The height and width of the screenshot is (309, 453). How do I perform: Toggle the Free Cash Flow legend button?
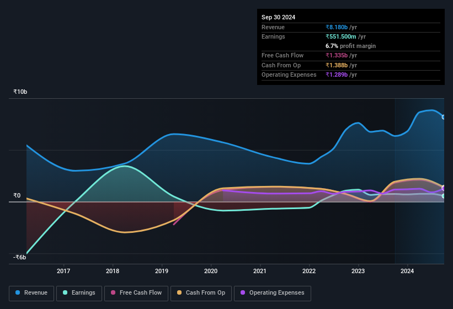(x=136, y=293)
